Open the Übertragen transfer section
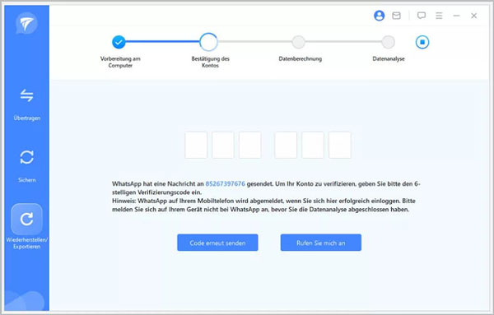This screenshot has height=315, width=494. [x=27, y=95]
